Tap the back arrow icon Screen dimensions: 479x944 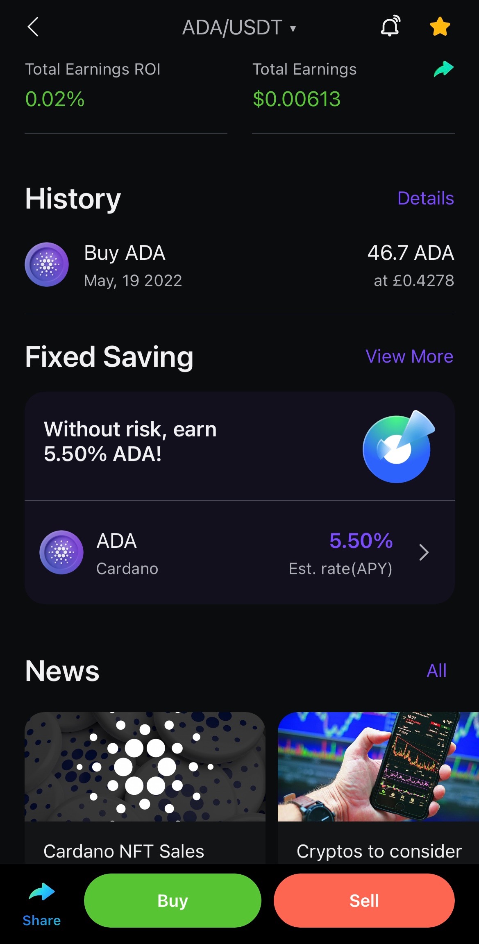coord(33,27)
